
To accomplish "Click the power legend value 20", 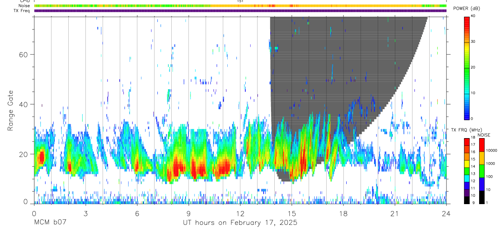I will click(473, 67).
